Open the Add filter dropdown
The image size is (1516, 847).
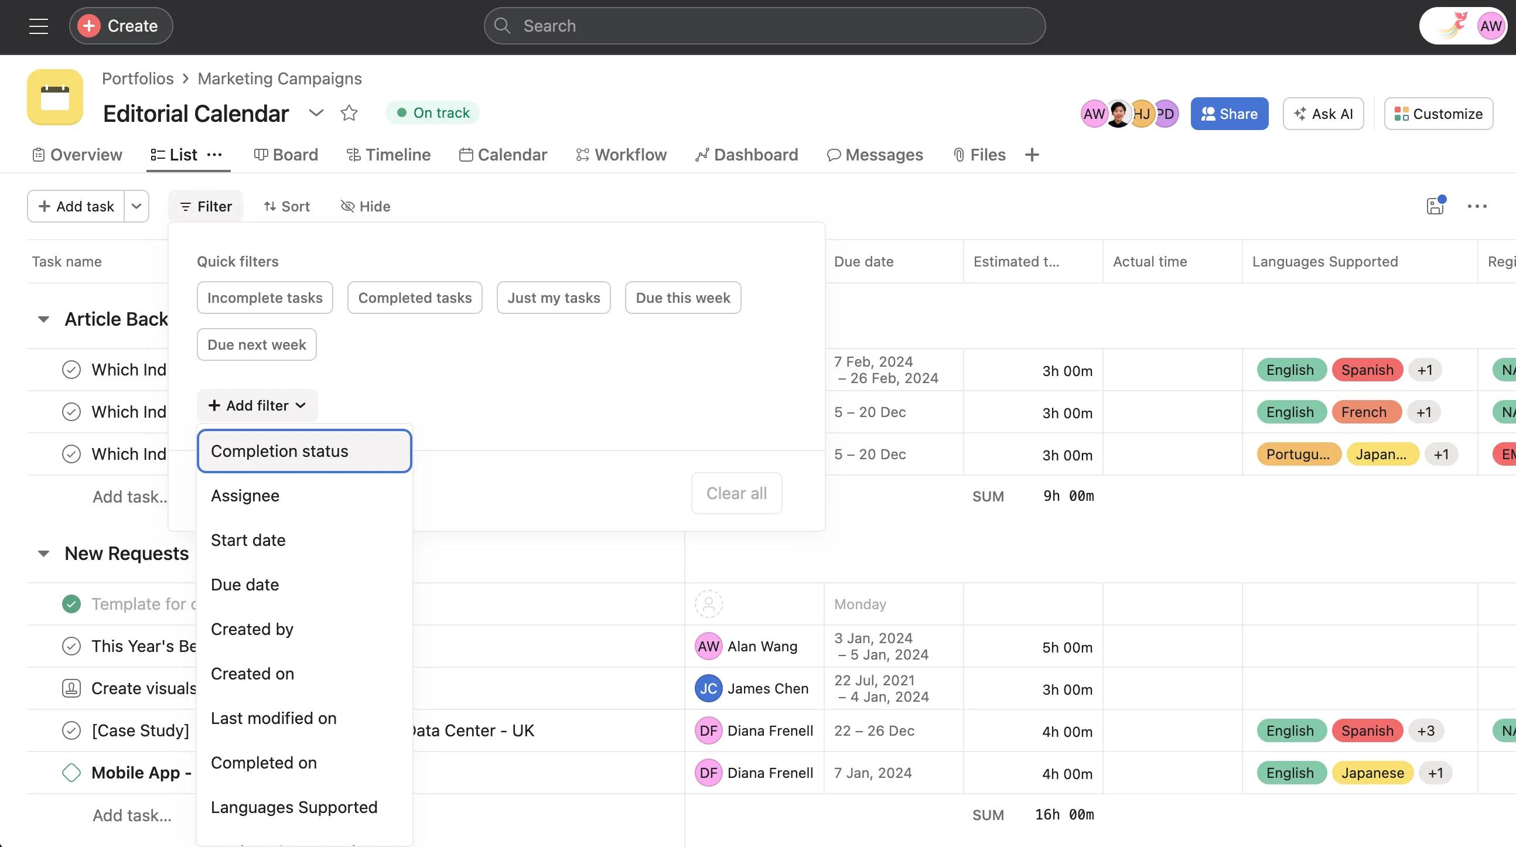point(257,405)
